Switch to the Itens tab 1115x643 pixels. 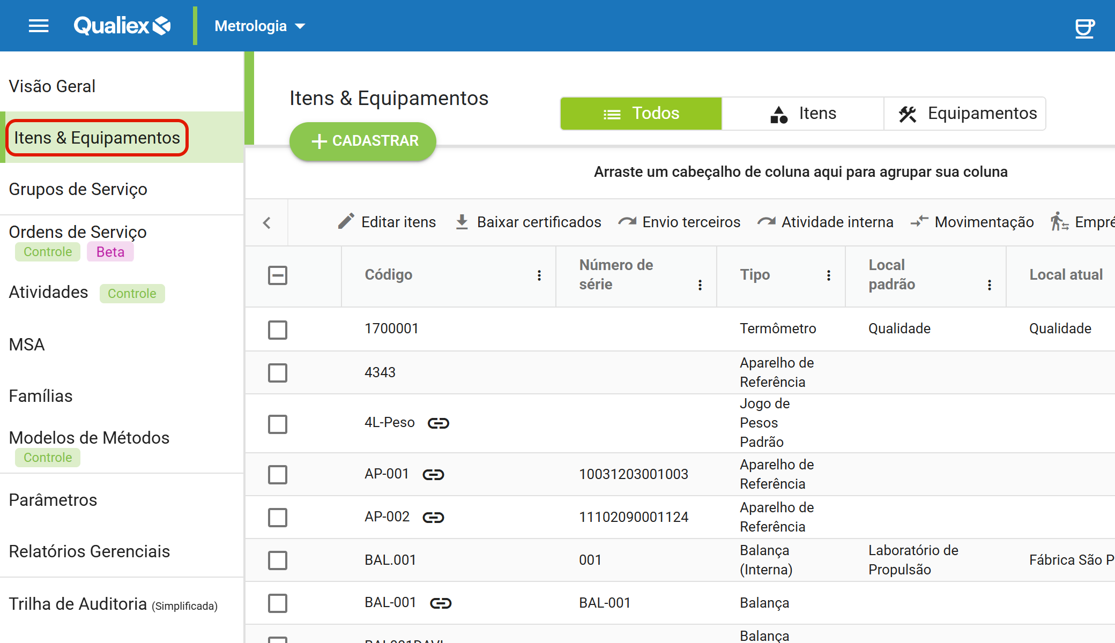803,114
